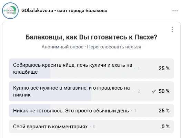Screen dimensions: 182x138
Task: Click the 25 % result of the first option
Action: pyautogui.click(x=164, y=68)
